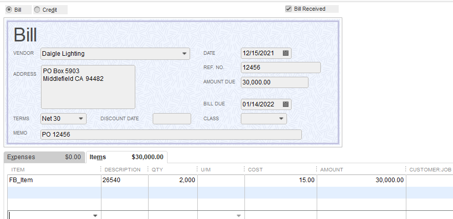Expand the new line U/M dropdown arrow
This screenshot has height=219, width=453.
coord(239,215)
